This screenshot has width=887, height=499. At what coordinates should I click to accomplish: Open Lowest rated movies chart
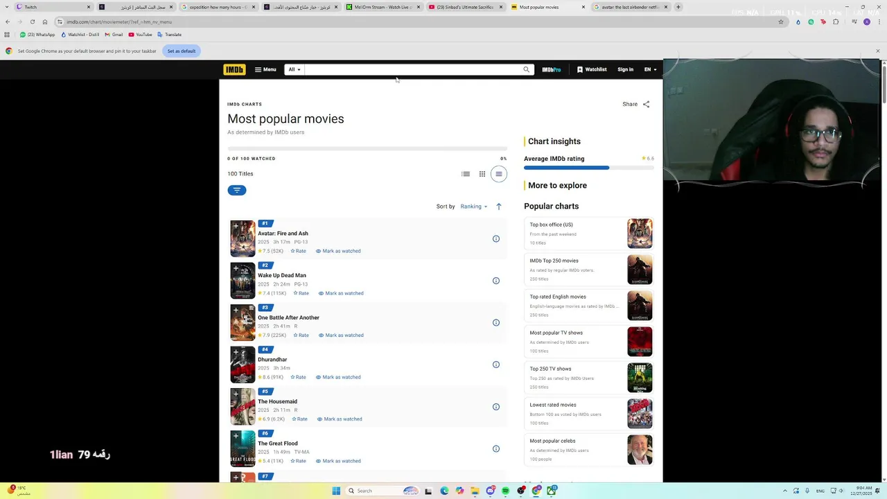pyautogui.click(x=589, y=414)
